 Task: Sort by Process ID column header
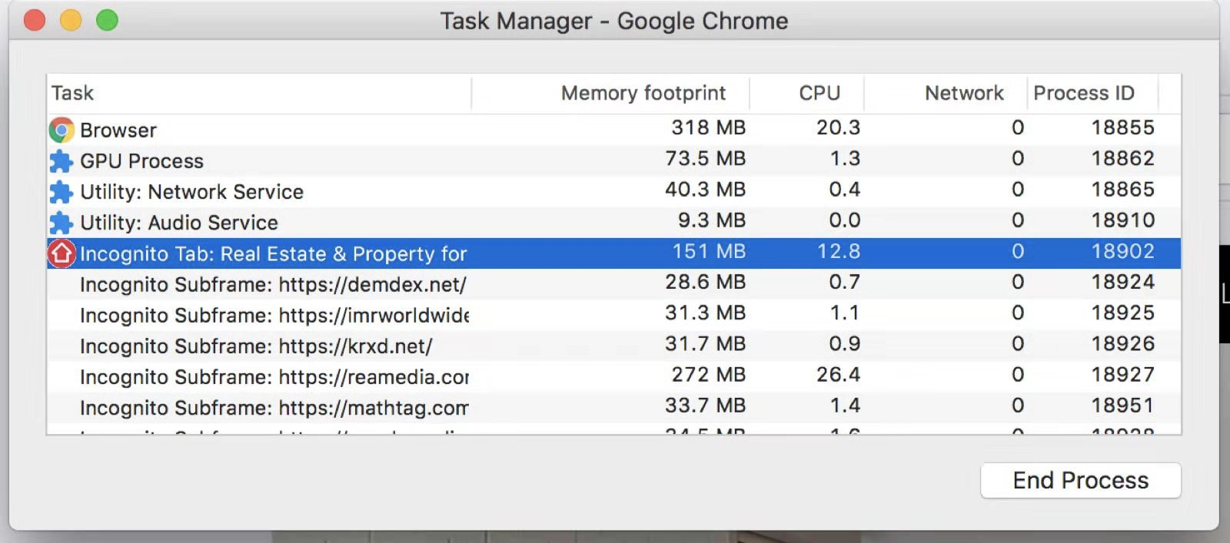(1083, 93)
